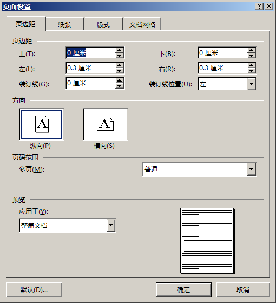Increase bottom margin (下) with up arrow
The height and width of the screenshot is (303, 276).
[252, 50]
